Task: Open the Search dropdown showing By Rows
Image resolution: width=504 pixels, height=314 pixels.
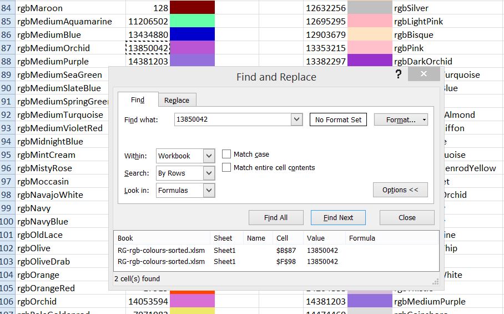Action: 209,173
